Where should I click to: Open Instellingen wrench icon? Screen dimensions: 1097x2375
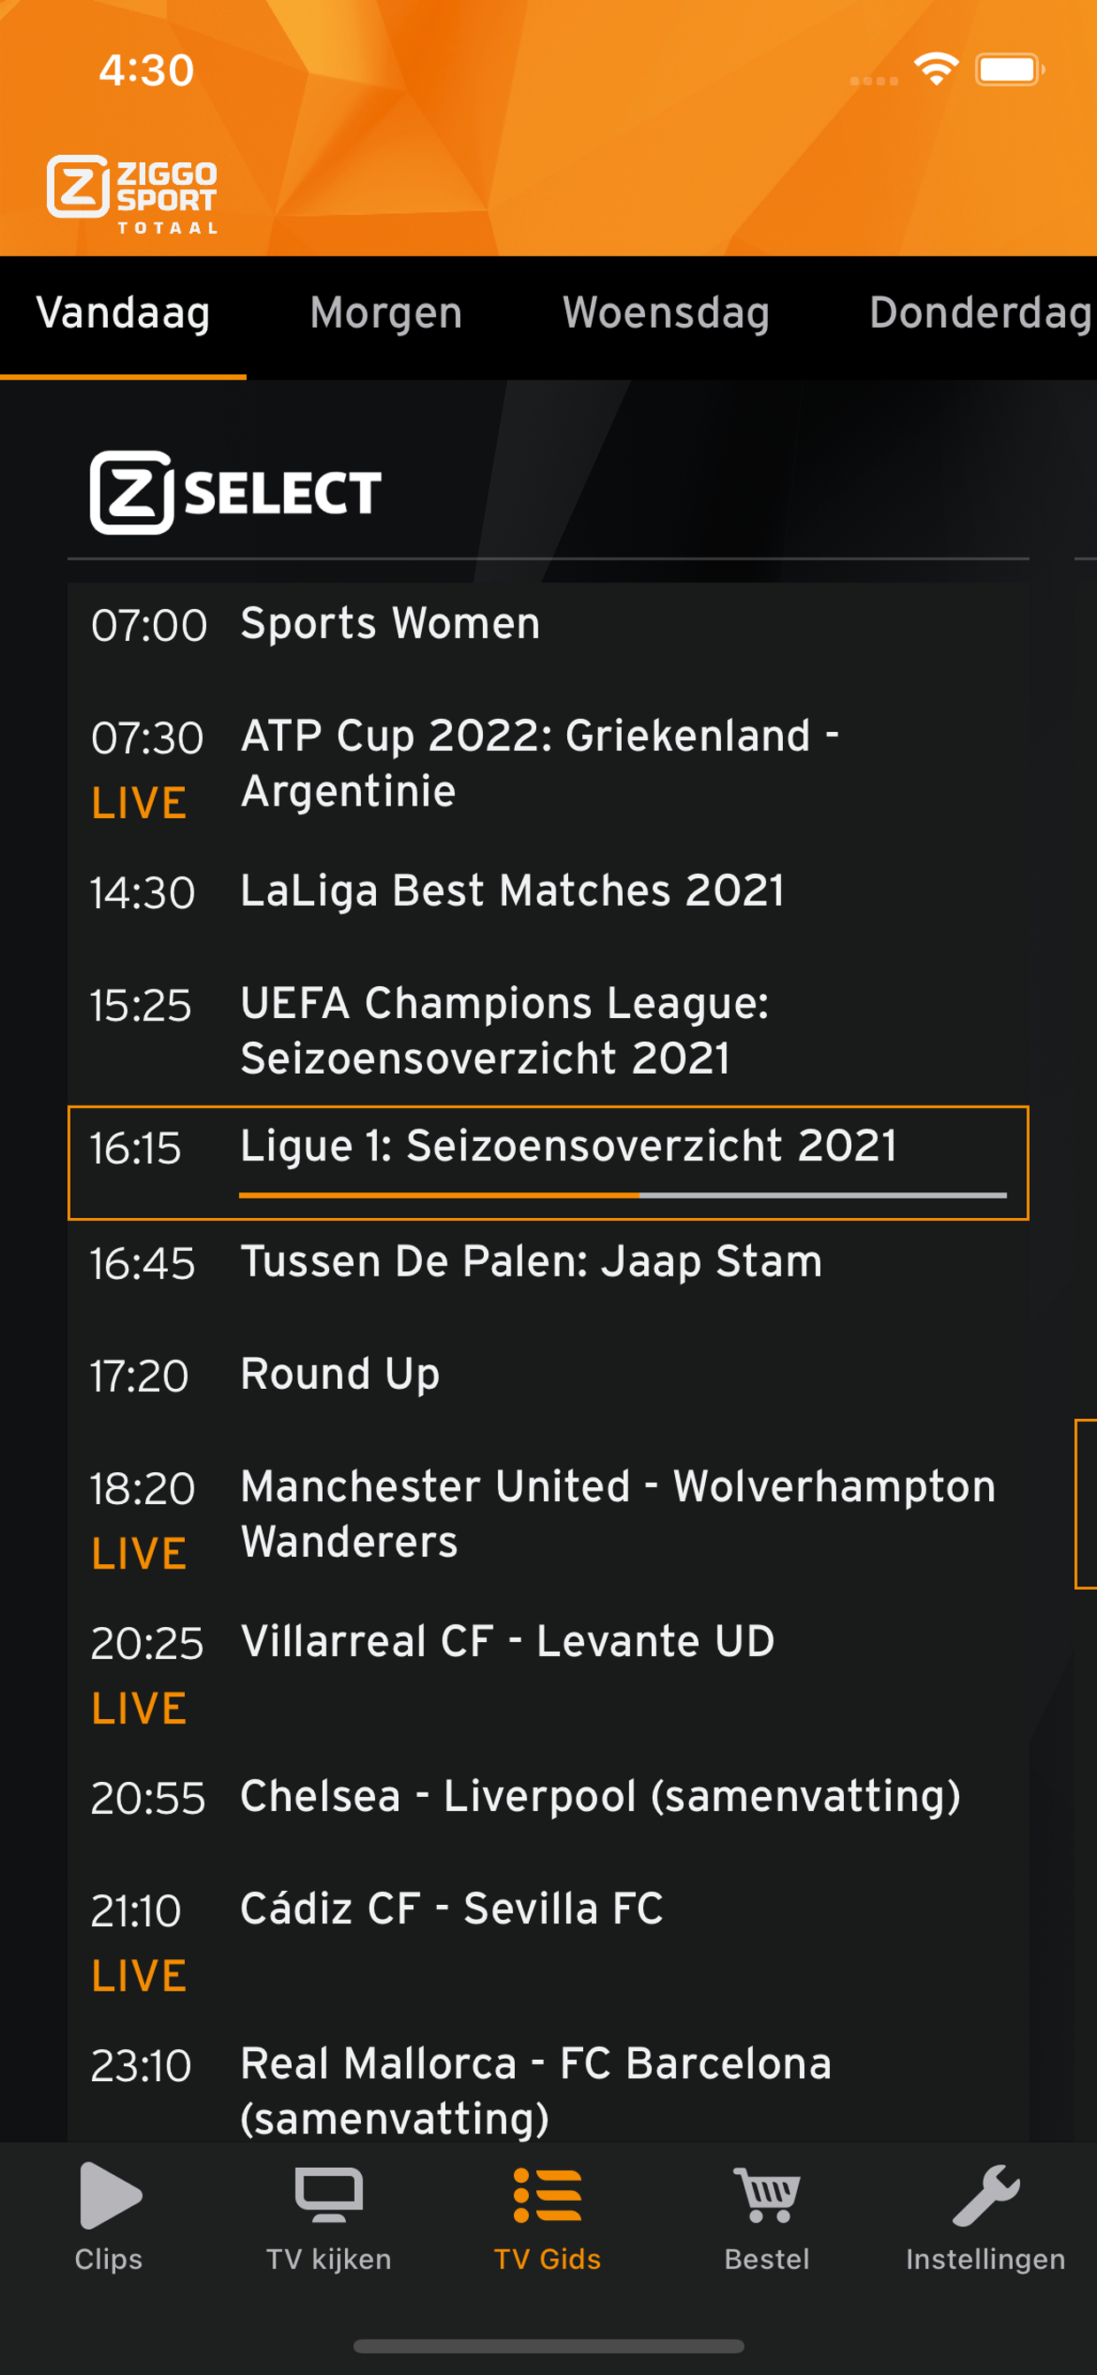[x=986, y=2195]
